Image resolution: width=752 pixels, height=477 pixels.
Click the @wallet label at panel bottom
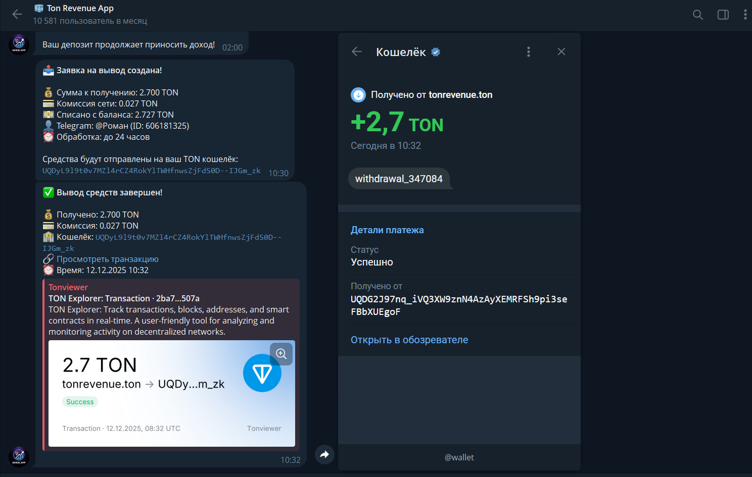(459, 457)
